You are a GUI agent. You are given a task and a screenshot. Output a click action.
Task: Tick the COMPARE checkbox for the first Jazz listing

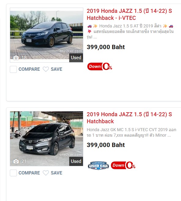(x=13, y=69)
